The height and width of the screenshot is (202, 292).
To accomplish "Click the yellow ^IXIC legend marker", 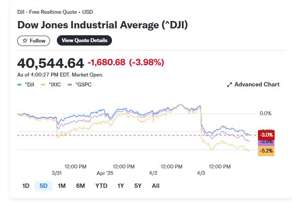I will click(43, 85).
